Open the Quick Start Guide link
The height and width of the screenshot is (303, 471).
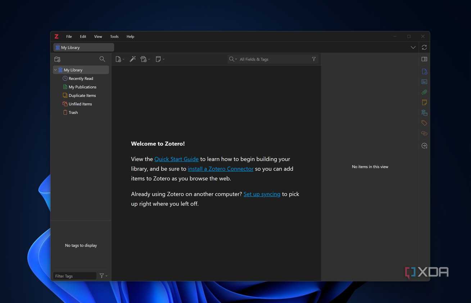coord(176,159)
